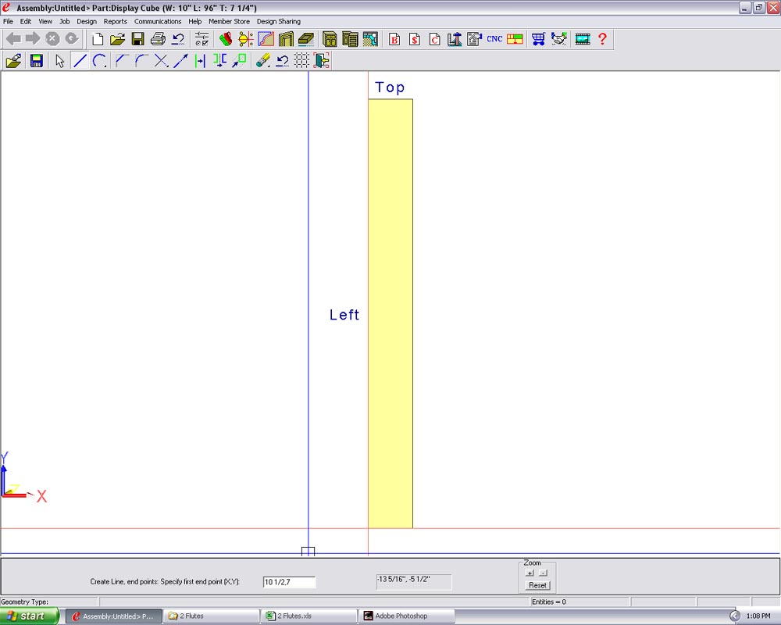The width and height of the screenshot is (781, 625).
Task: Click Undo in the drawing toolbar
Action: pos(283,61)
